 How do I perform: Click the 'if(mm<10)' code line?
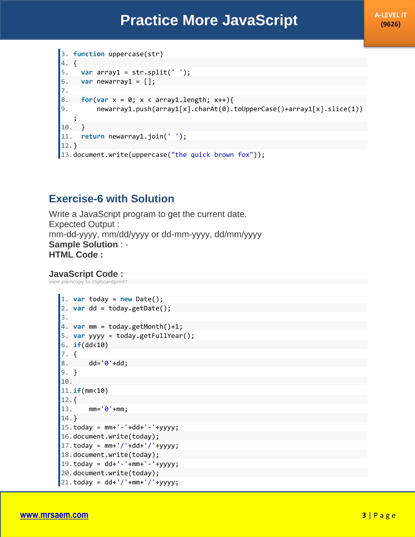click(91, 391)
